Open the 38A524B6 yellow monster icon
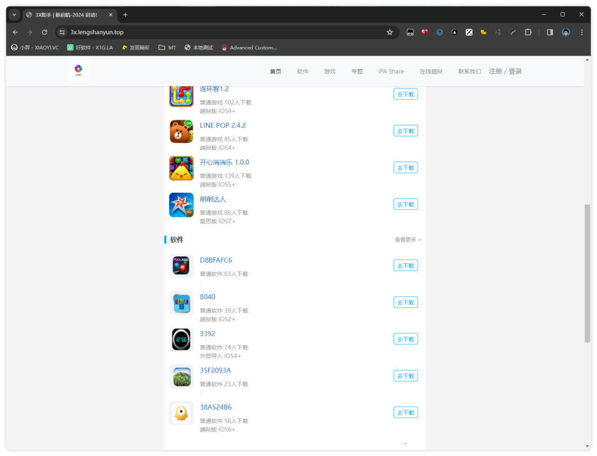This screenshot has height=456, width=597. click(181, 413)
